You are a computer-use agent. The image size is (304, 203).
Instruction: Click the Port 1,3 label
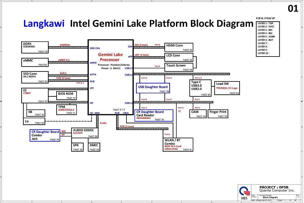[x=198, y=78]
